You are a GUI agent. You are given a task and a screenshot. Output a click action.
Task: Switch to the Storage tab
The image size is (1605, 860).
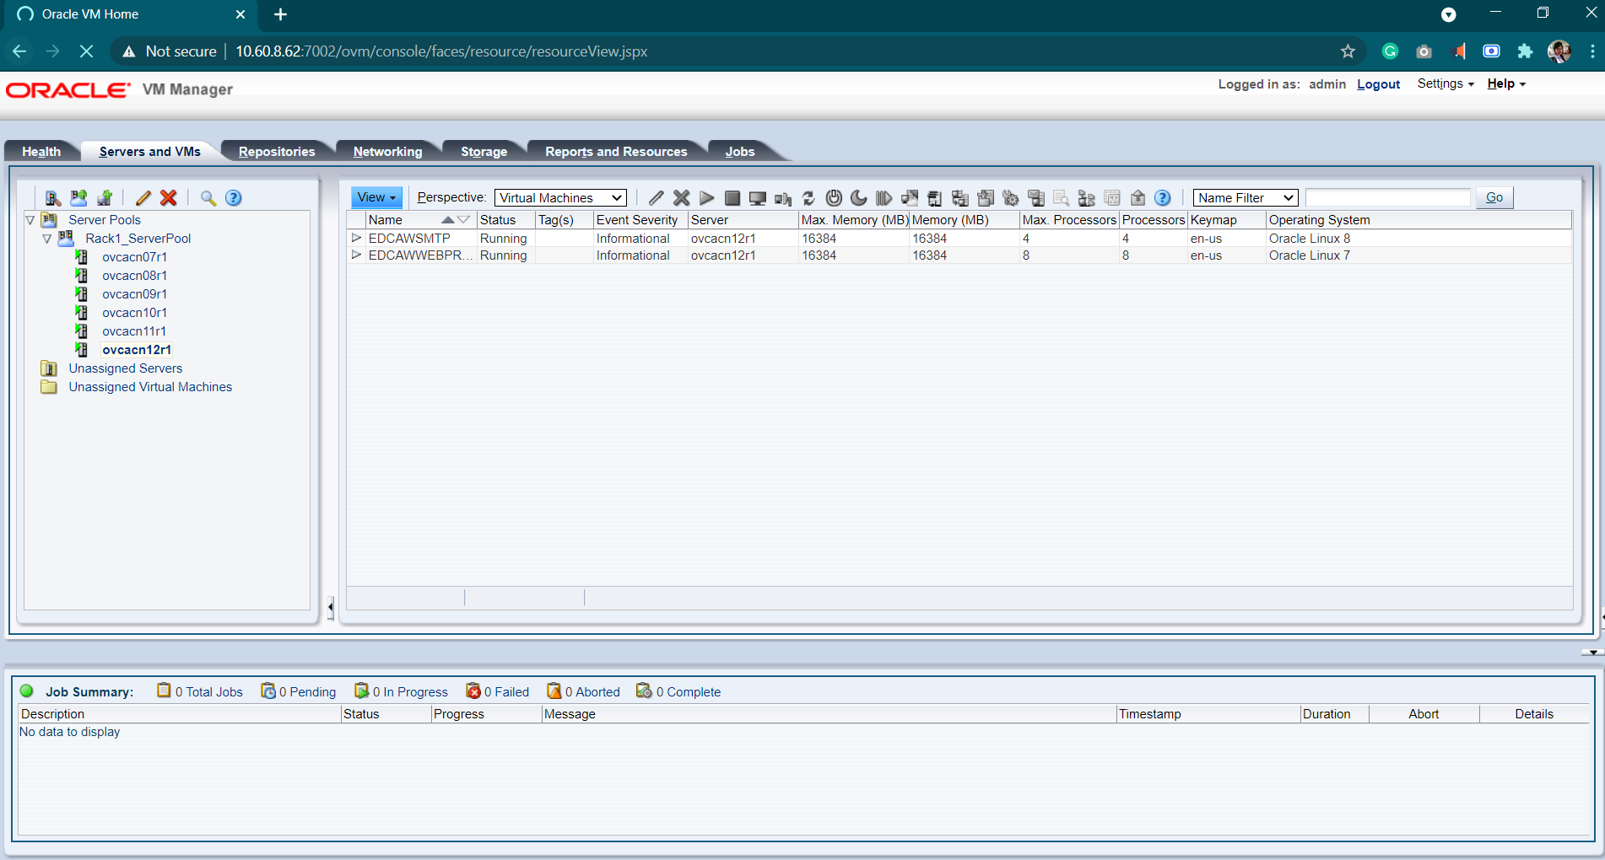click(484, 152)
